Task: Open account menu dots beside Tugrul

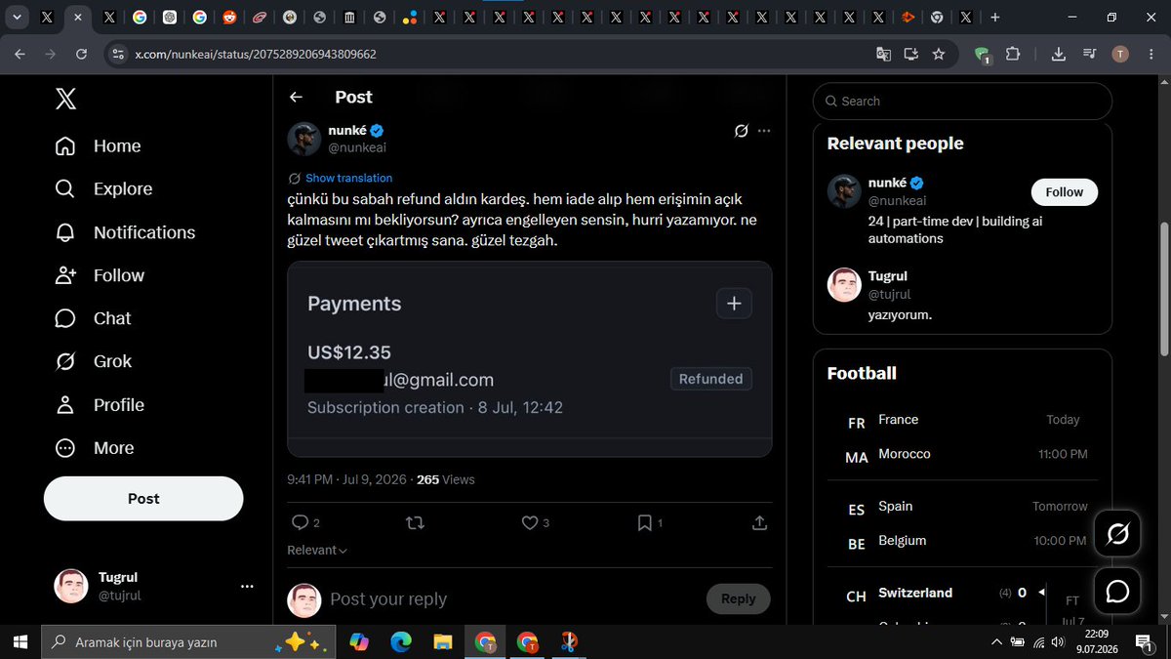Action: coord(247,586)
